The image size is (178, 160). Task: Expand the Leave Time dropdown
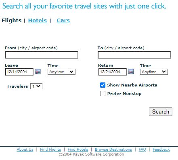click(61, 72)
